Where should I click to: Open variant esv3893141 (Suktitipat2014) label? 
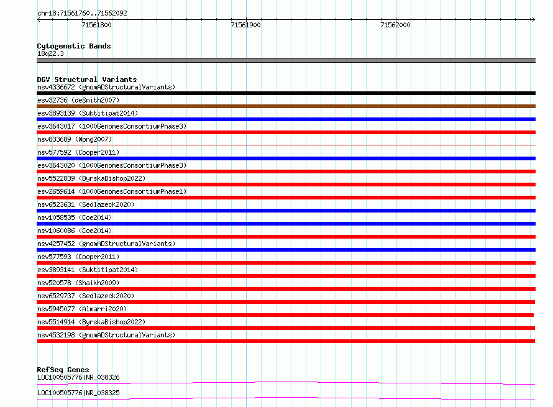[x=88, y=270]
